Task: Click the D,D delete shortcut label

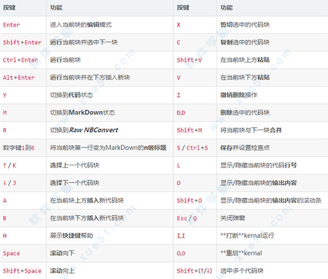Action: 181,113
